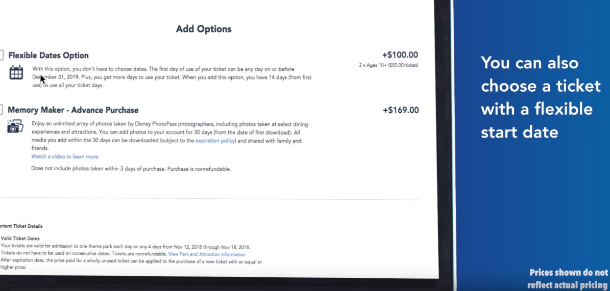Click the Nov 12, 2018 ticket validity sentence
This screenshot has width=610, height=291.
(126, 247)
